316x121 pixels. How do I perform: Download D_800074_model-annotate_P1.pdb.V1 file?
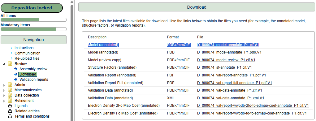[x=229, y=52]
